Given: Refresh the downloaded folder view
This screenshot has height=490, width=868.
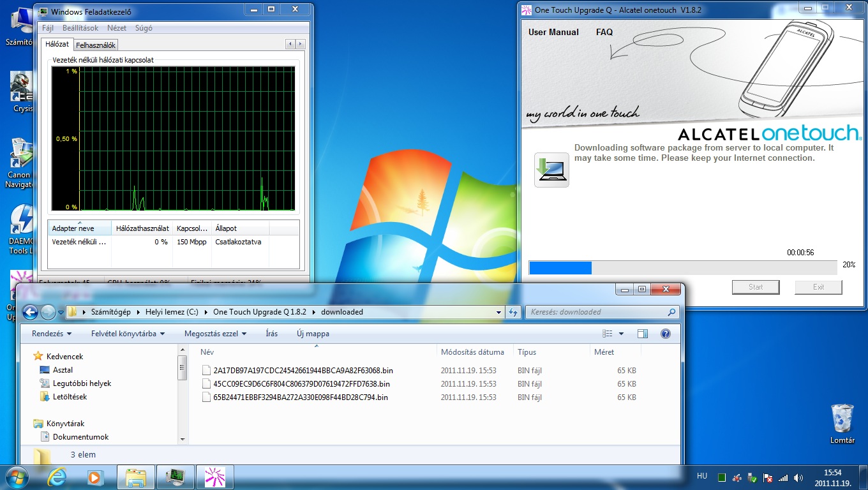Looking at the screenshot, I should (513, 312).
